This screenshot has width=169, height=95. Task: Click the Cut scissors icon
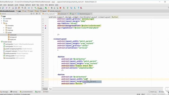coord(13,8)
